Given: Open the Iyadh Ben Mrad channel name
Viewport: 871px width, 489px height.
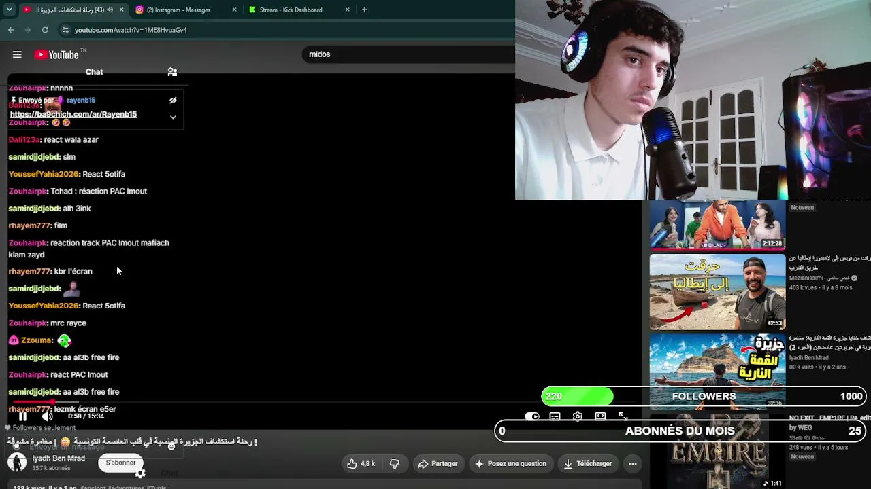Looking at the screenshot, I should click(59, 458).
